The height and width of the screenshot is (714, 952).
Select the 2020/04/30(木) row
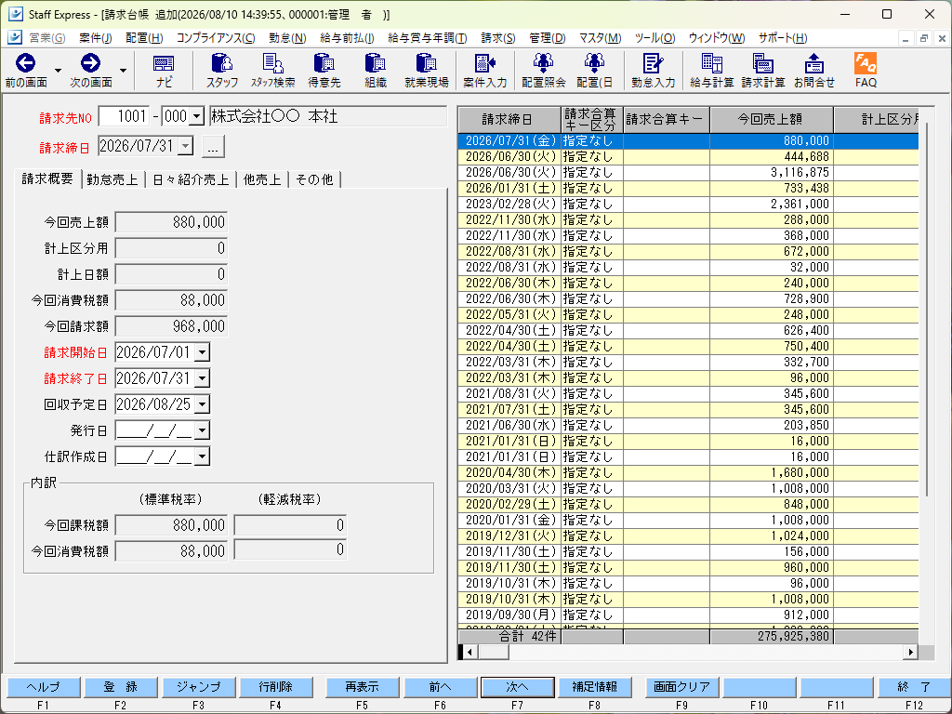[x=688, y=472]
